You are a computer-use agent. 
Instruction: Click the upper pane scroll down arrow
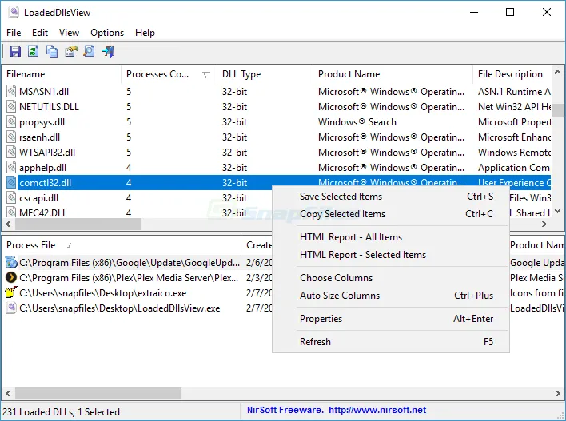[558, 211]
